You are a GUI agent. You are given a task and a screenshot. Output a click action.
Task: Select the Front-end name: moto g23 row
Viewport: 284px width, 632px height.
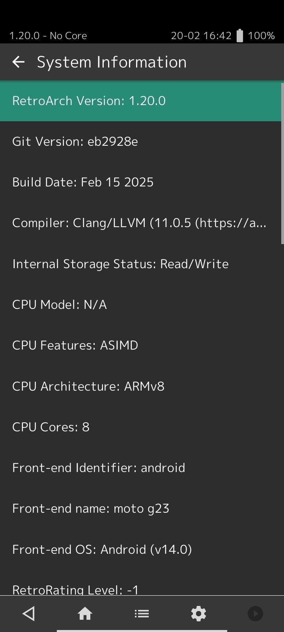tap(140, 508)
